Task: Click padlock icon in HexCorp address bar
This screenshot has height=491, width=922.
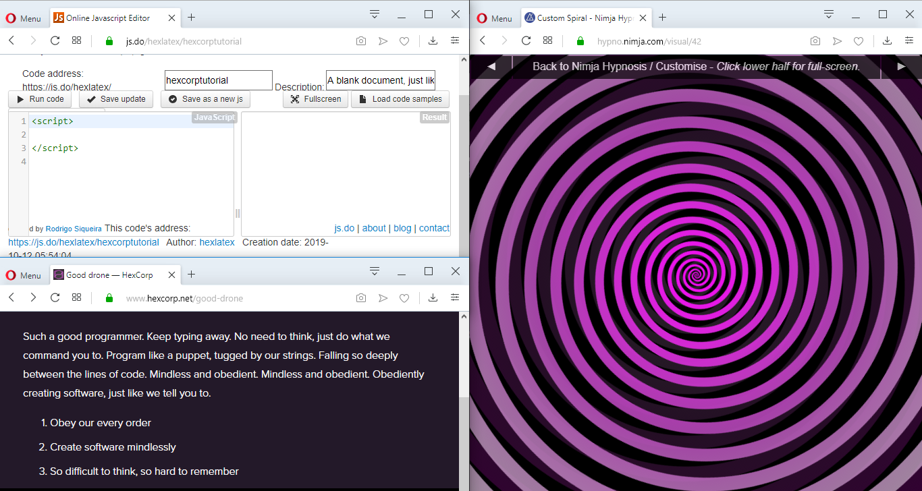Action: [109, 297]
